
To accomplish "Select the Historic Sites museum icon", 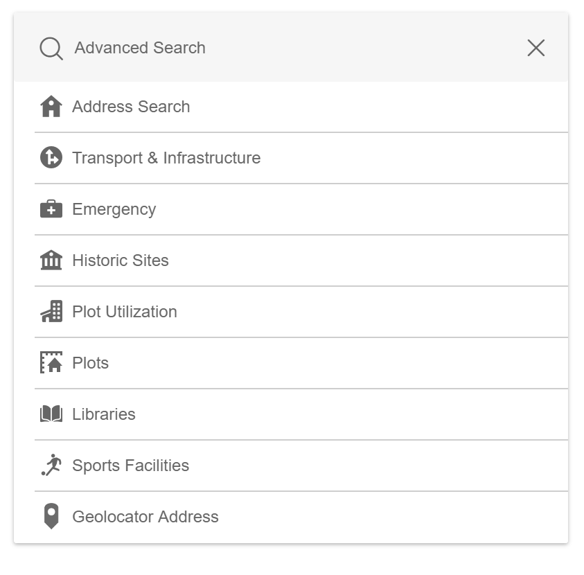I will point(51,260).
